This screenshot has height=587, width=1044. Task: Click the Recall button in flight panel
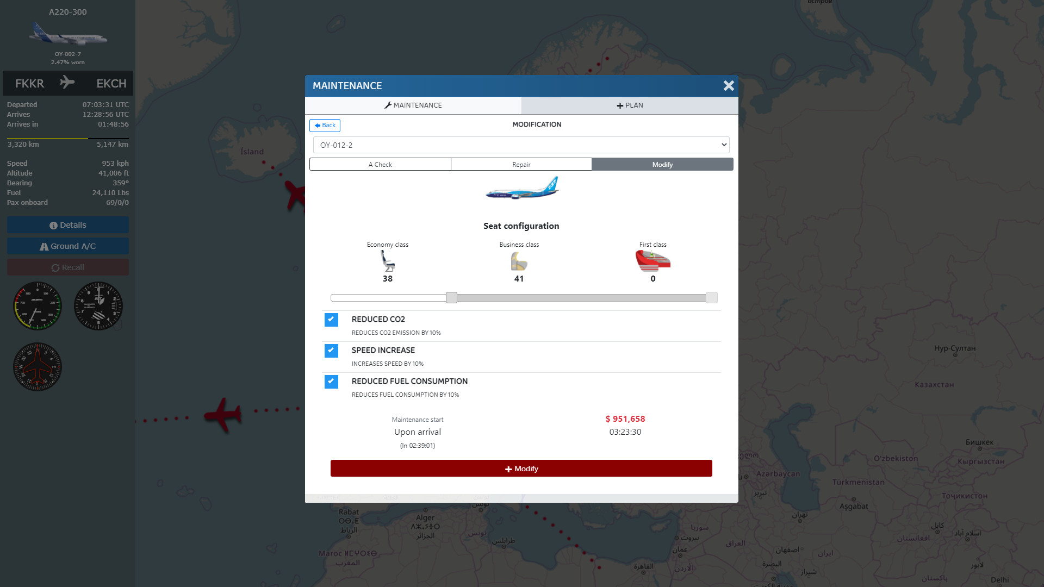click(69, 267)
